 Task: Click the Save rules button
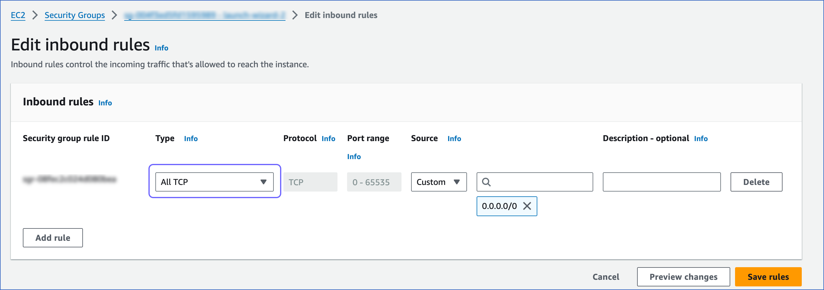pos(768,276)
